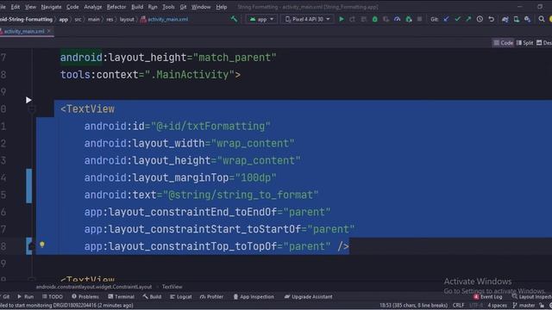Open the Pixel 4 API 30 device dropdown
The width and height of the screenshot is (552, 310).
pyautogui.click(x=307, y=19)
